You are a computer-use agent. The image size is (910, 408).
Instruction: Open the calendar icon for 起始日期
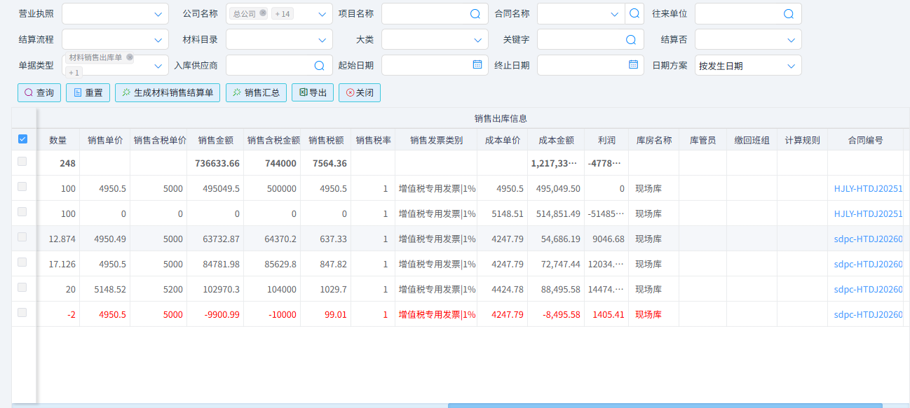[x=476, y=64]
